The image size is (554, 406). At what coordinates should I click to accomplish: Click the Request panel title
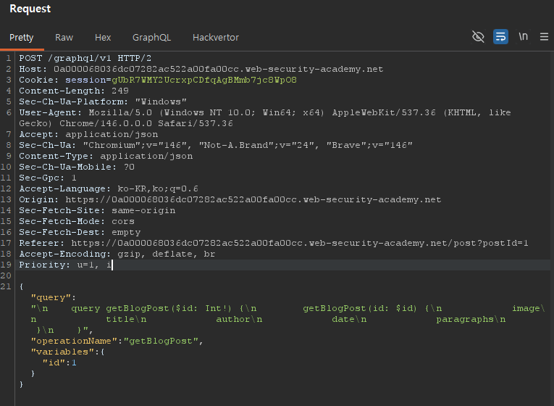(30, 9)
